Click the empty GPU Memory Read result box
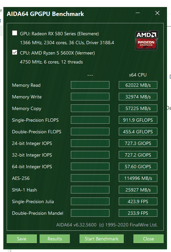Viewport: 171px width, 252px height. 90,85
